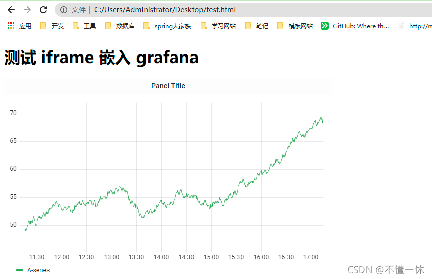432x279 pixels.
Task: Click the browser forward arrow
Action: coord(27,10)
